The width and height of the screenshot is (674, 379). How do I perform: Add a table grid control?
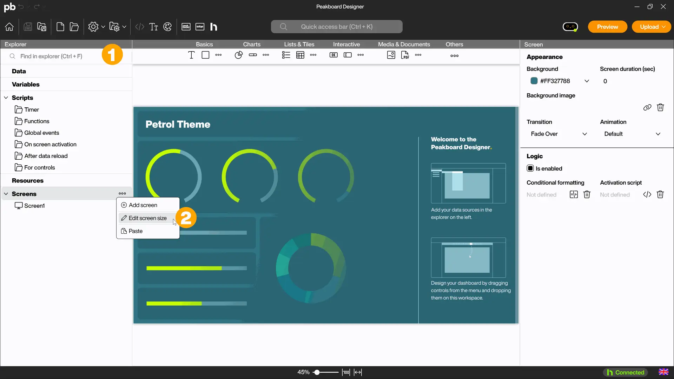300,55
